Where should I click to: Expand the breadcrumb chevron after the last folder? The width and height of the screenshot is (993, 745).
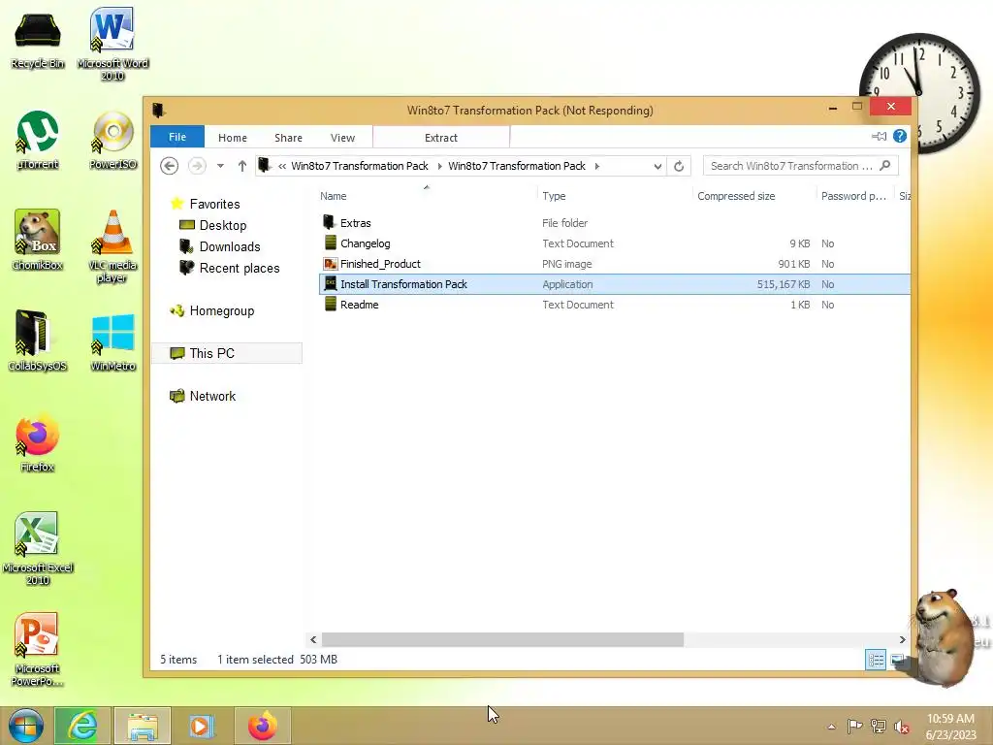[x=596, y=166]
